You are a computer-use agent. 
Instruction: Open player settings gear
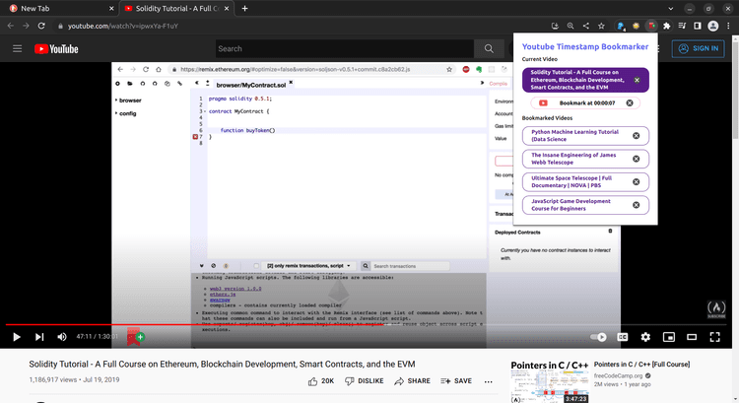[645, 337]
